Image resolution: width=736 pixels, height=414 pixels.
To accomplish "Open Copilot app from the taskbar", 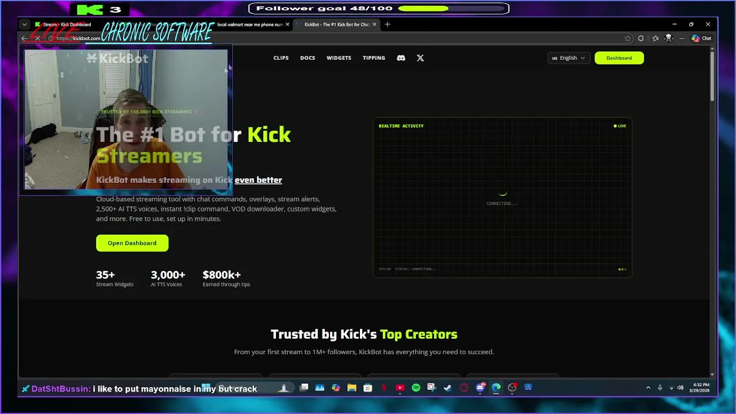I will (x=336, y=388).
